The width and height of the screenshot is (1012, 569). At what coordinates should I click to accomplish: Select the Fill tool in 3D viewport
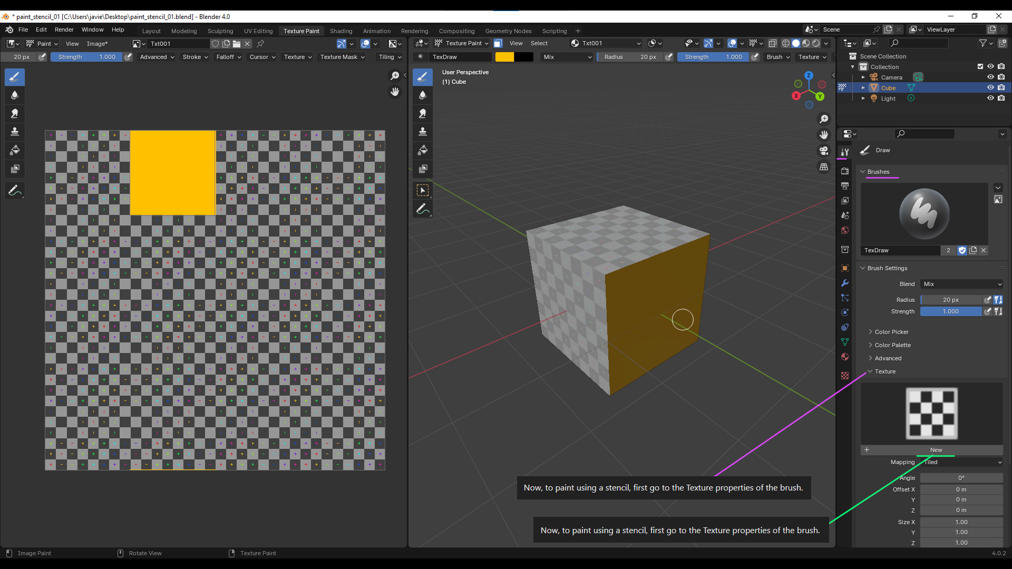point(423,150)
